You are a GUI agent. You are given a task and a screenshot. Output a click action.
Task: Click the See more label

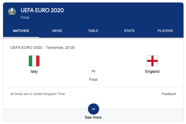[93, 117]
